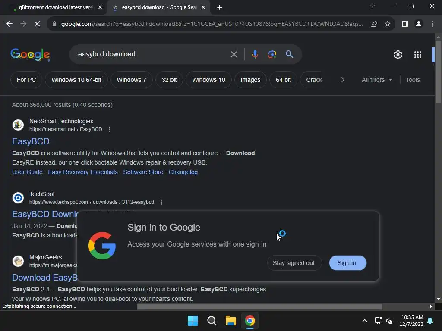
Task: Click Stay signed out button
Action: (x=294, y=263)
